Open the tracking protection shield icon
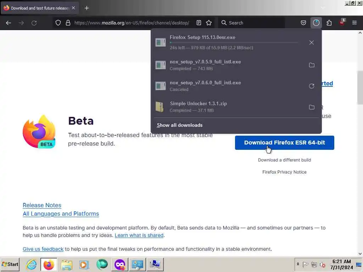 (58, 23)
